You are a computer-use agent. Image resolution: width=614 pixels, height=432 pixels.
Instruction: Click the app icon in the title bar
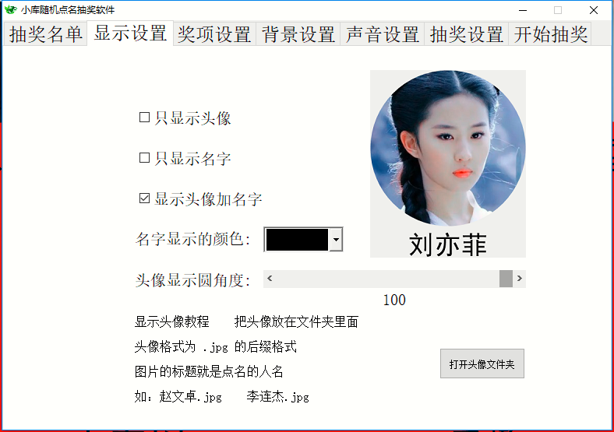(x=11, y=10)
